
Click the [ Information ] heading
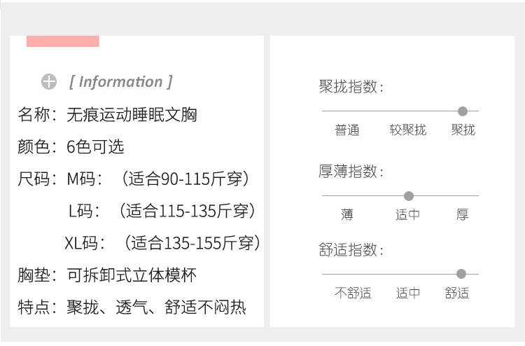pos(121,82)
